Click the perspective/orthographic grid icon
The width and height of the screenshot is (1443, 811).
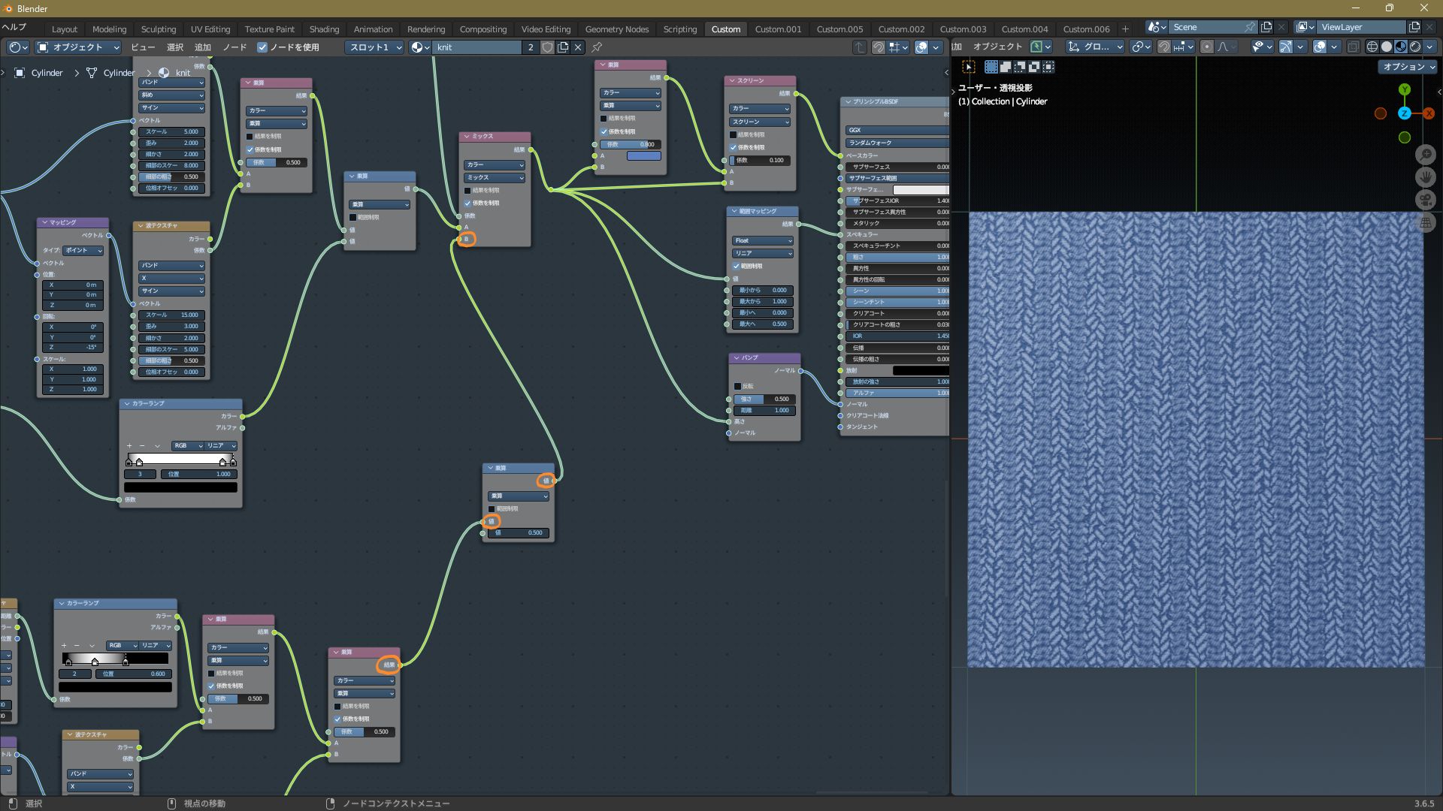coord(1425,222)
